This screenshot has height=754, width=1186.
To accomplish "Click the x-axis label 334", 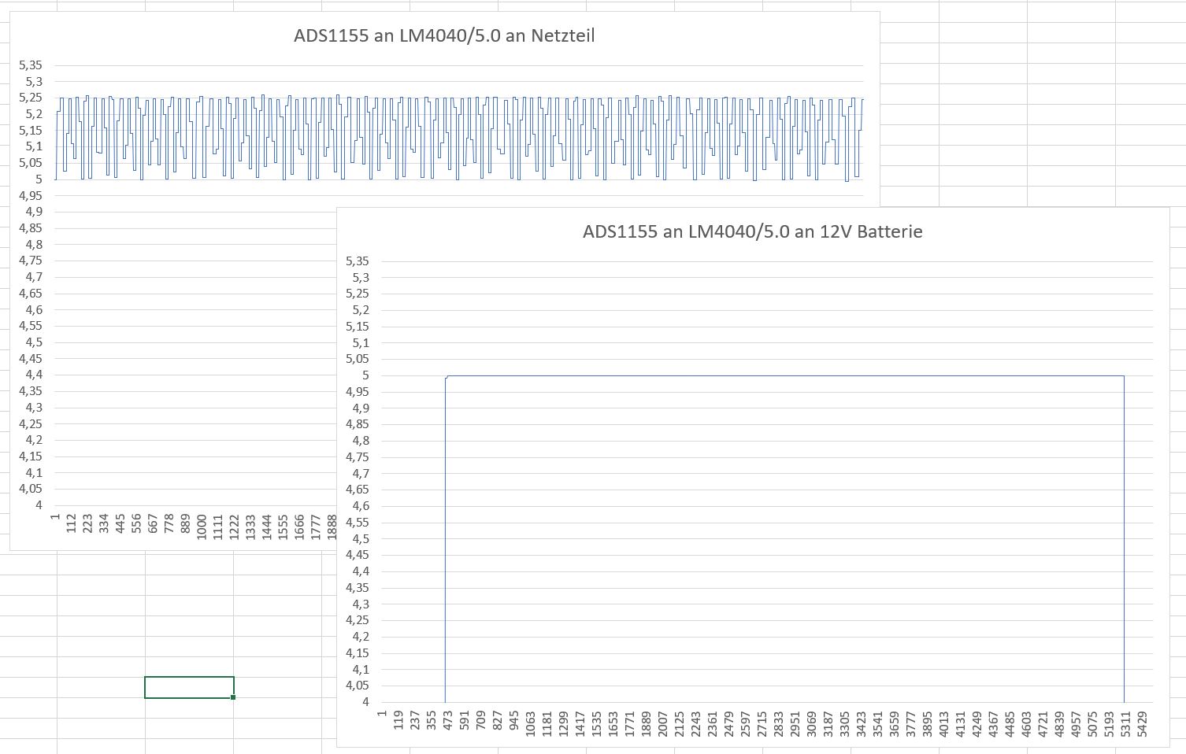I will (104, 523).
